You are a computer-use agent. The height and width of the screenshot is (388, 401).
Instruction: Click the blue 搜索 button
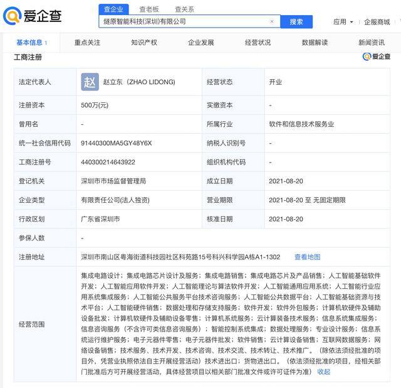296,21
